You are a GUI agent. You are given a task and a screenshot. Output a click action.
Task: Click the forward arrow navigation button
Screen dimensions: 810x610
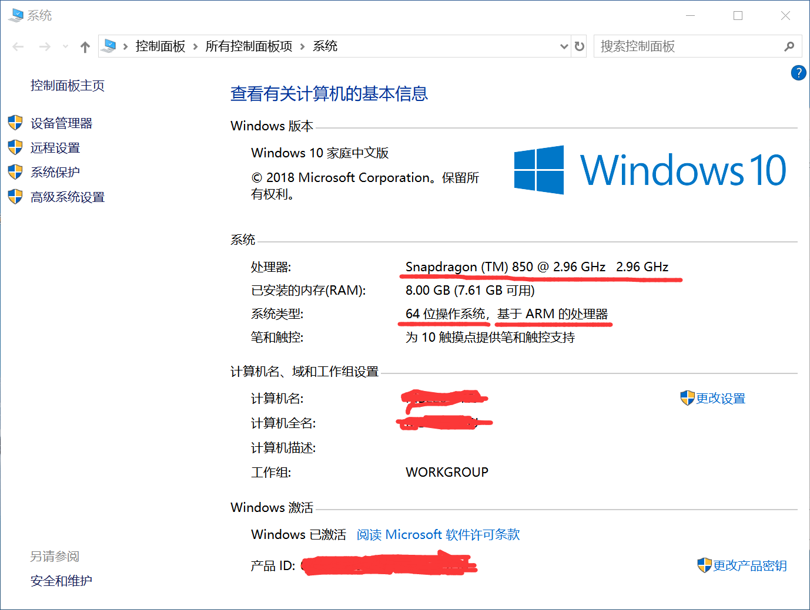coord(45,47)
